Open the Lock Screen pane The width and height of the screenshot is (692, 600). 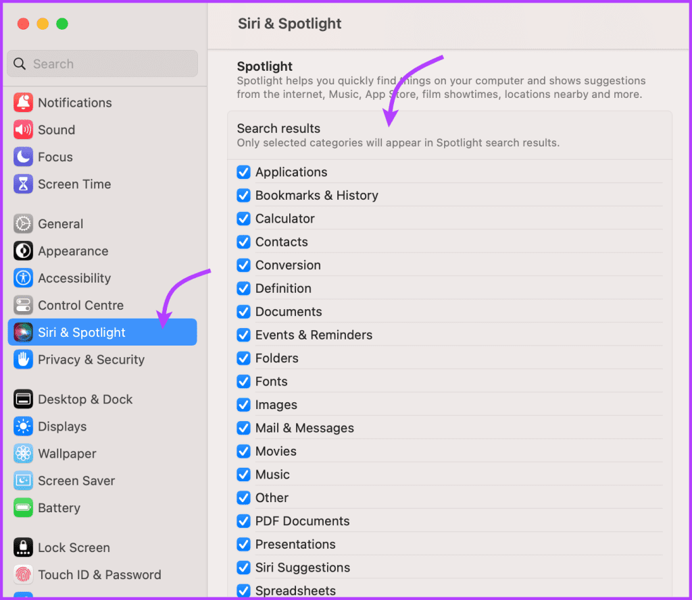coord(103,547)
